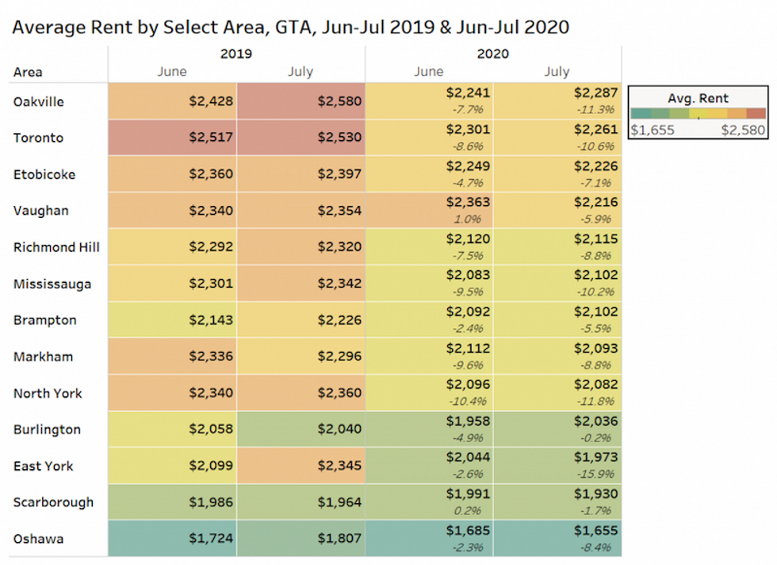Viewport: 777px width, 565px height.
Task: Click the Oshawa July 2020 $1,655 cell
Action: (557, 538)
